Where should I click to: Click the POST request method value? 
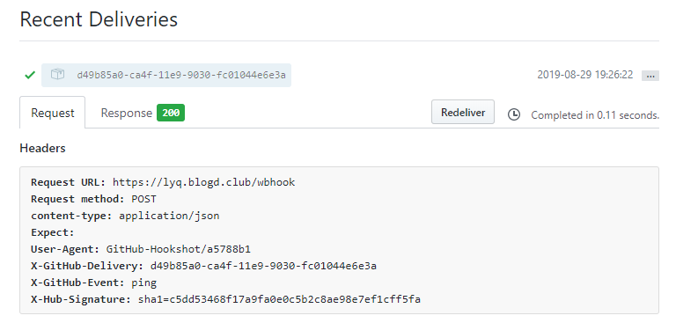click(143, 199)
